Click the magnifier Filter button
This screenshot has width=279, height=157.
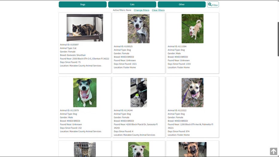coord(213,4)
